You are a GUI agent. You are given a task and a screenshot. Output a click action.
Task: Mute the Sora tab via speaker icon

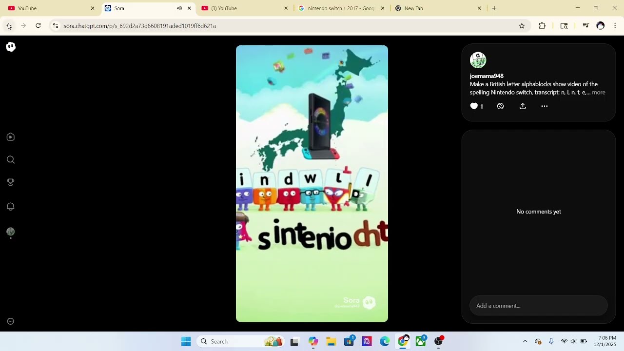[x=179, y=8]
